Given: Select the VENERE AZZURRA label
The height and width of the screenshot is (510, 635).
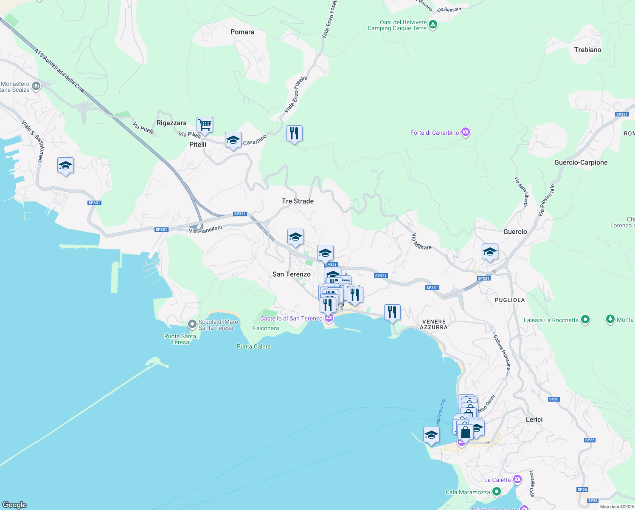Looking at the screenshot, I should [x=434, y=324].
